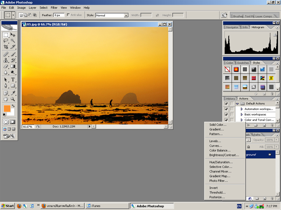
Task: Click the orange foreground color swatch
Action: 7,108
